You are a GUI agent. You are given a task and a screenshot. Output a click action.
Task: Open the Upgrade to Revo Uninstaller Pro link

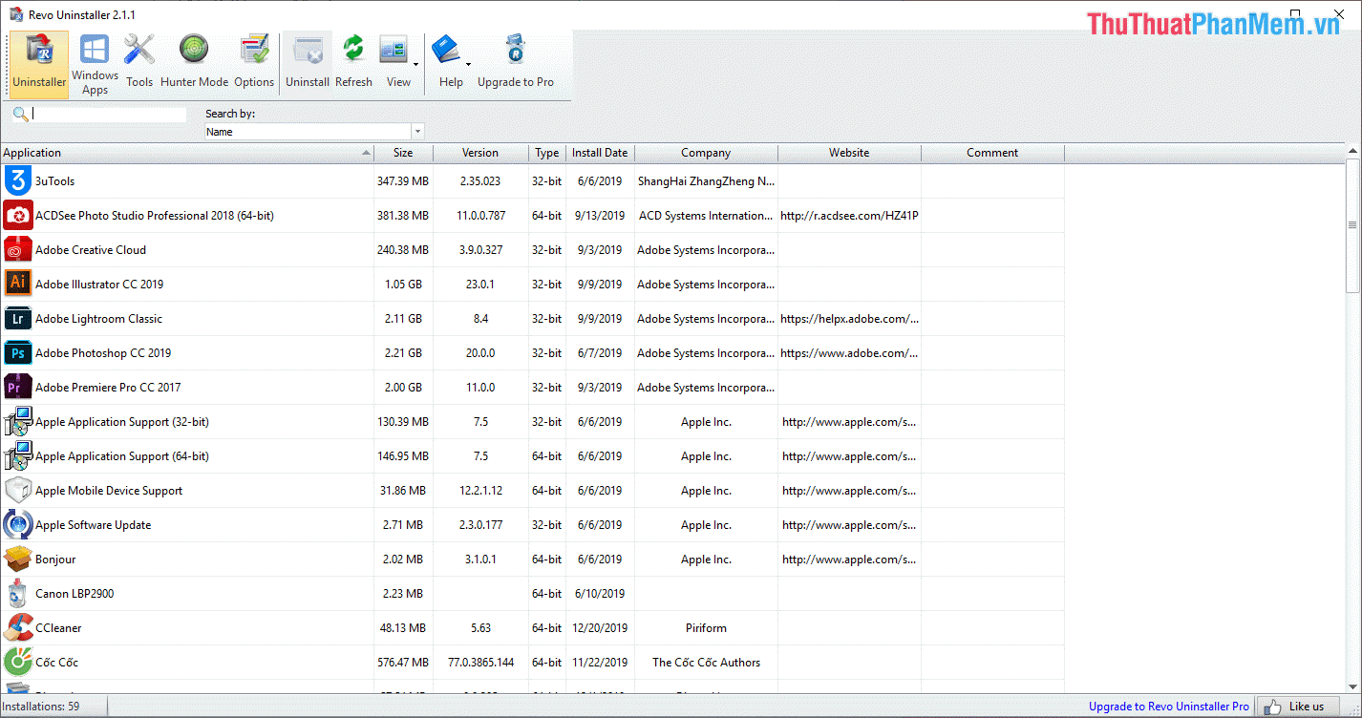[x=1168, y=706]
